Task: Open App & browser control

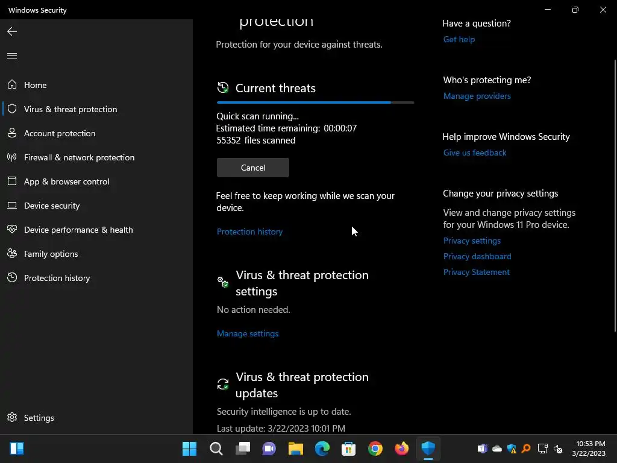Action: 96,181
